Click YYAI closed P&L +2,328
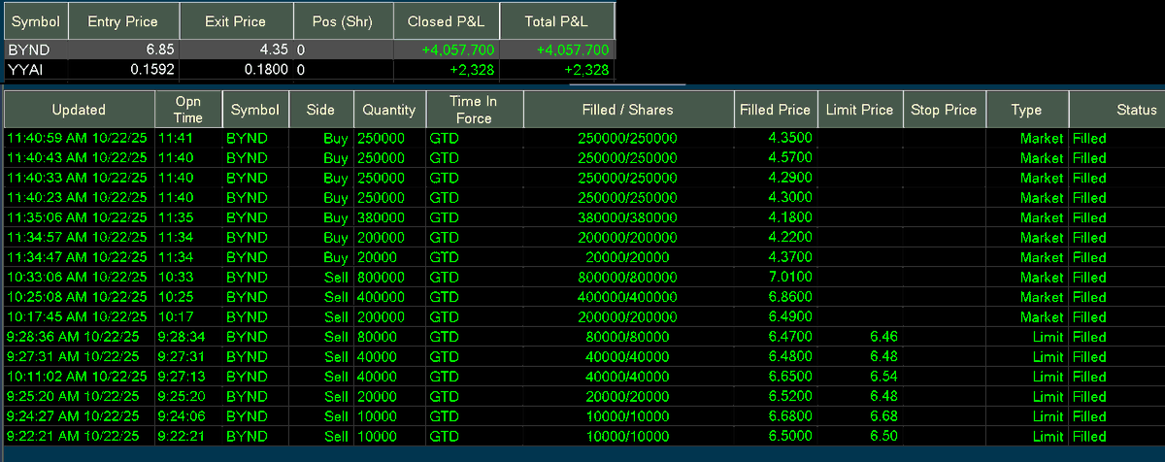 coord(474,69)
